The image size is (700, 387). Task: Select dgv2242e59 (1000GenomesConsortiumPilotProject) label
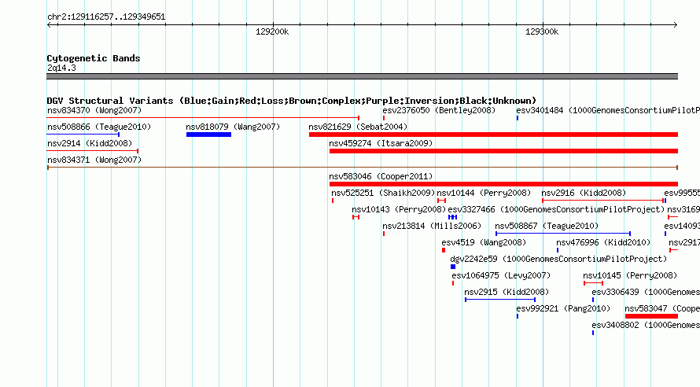(x=558, y=259)
